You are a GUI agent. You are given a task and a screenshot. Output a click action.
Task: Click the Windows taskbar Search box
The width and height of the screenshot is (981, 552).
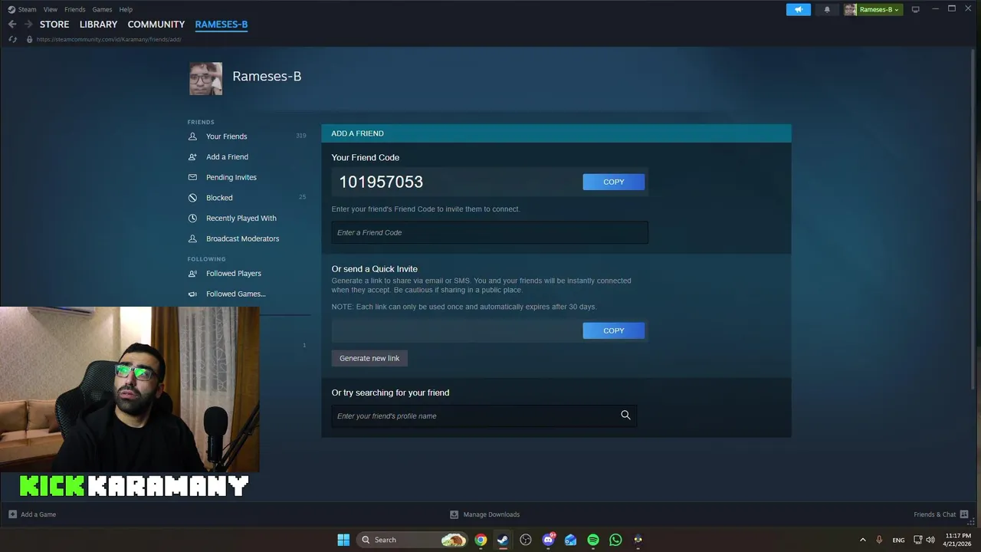pyautogui.click(x=412, y=540)
